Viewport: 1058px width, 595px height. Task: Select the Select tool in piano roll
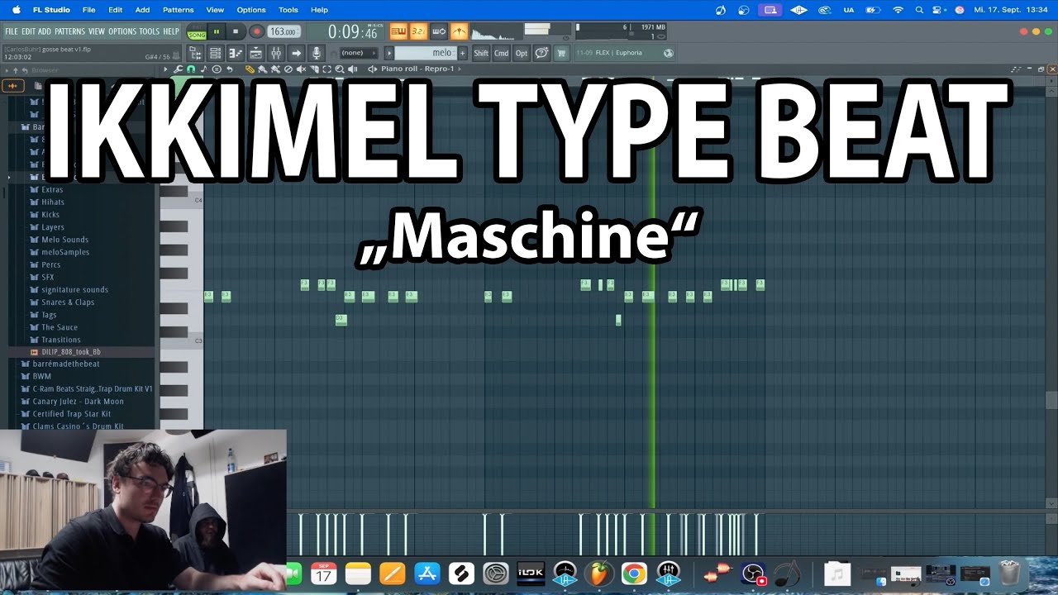click(x=326, y=69)
